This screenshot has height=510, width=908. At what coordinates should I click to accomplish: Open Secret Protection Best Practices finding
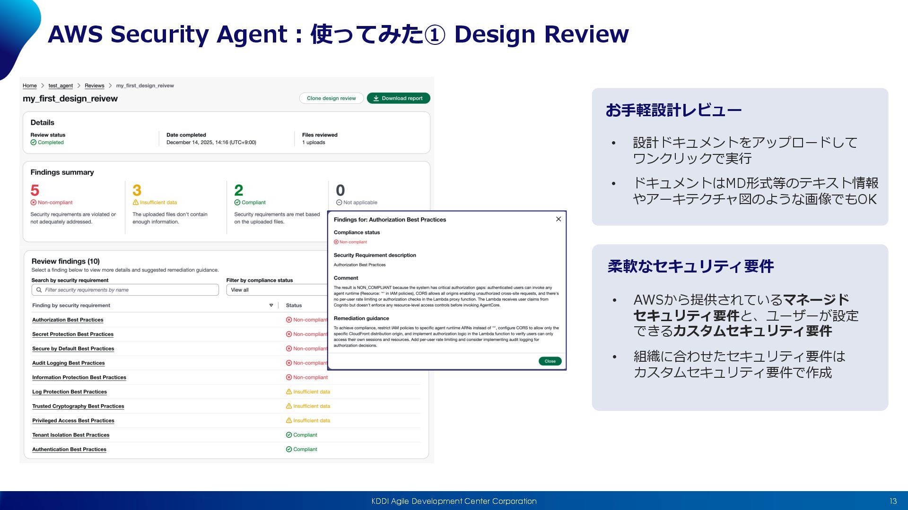pos(73,334)
